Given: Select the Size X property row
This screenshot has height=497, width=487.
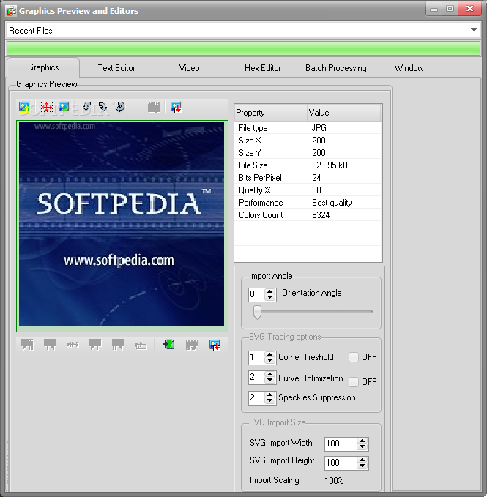Looking at the screenshot, I should [x=308, y=141].
